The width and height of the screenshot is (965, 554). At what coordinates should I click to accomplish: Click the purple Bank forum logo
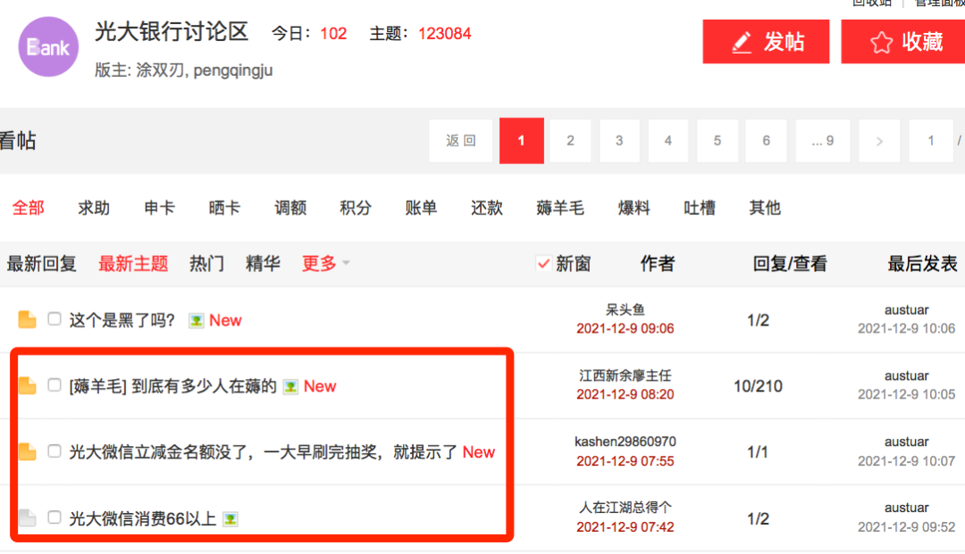(x=48, y=46)
